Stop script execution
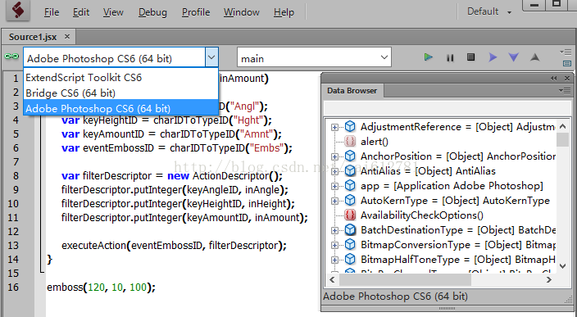 point(470,57)
